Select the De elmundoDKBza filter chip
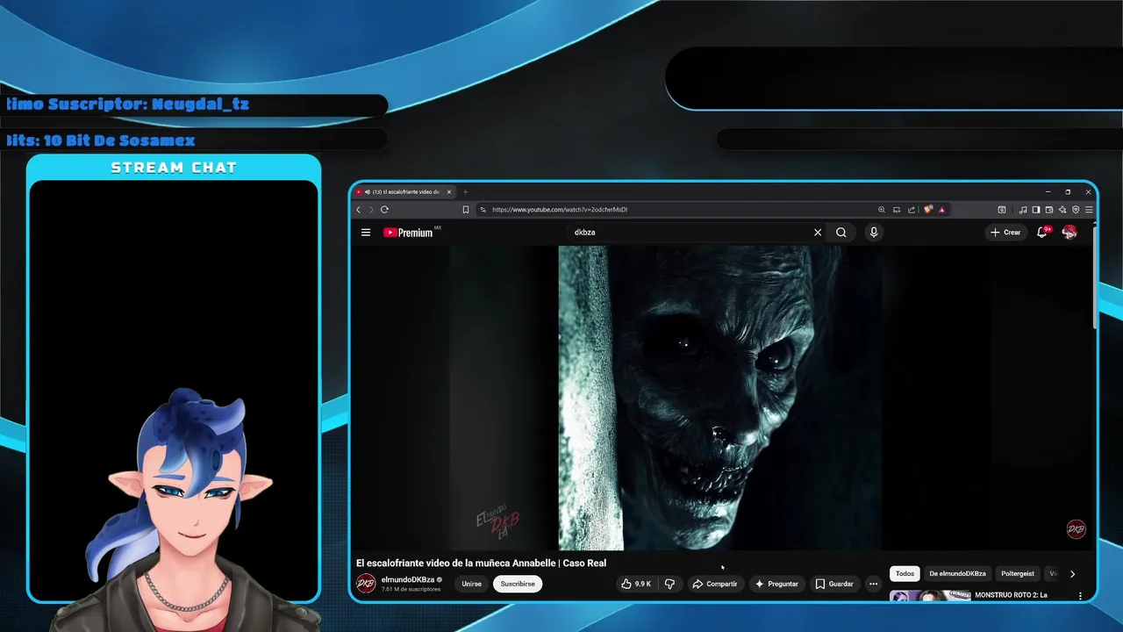Viewport: 1123px width, 632px height. click(x=957, y=574)
